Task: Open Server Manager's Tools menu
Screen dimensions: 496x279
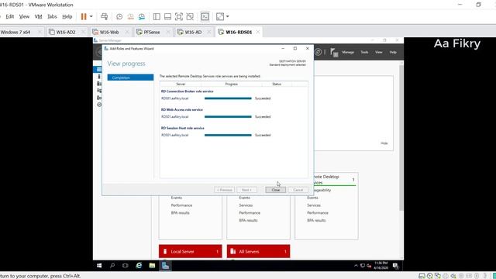Action: [x=364, y=52]
